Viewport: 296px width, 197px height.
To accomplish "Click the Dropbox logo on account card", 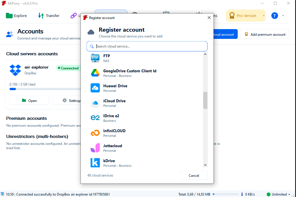I will 15,70.
